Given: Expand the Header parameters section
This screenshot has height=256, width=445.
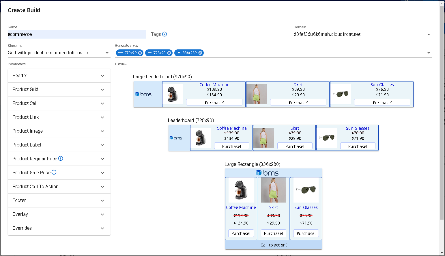Looking at the screenshot, I should [x=102, y=76].
